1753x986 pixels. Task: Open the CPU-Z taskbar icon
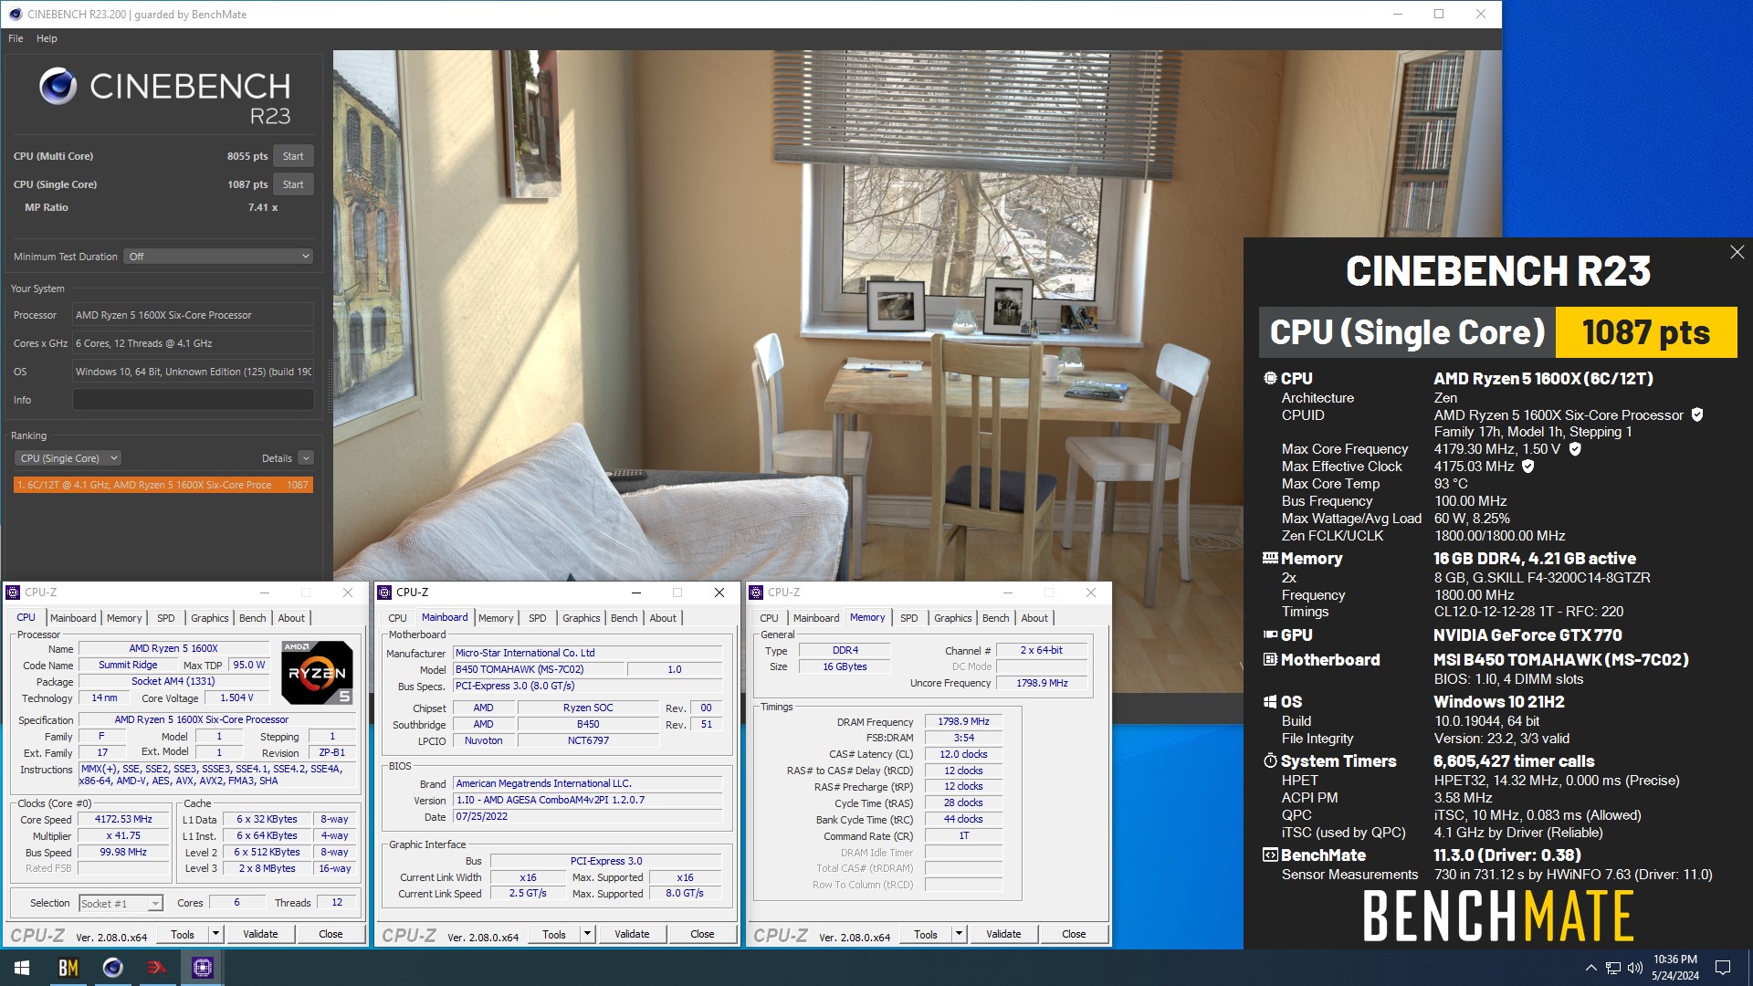click(x=202, y=968)
